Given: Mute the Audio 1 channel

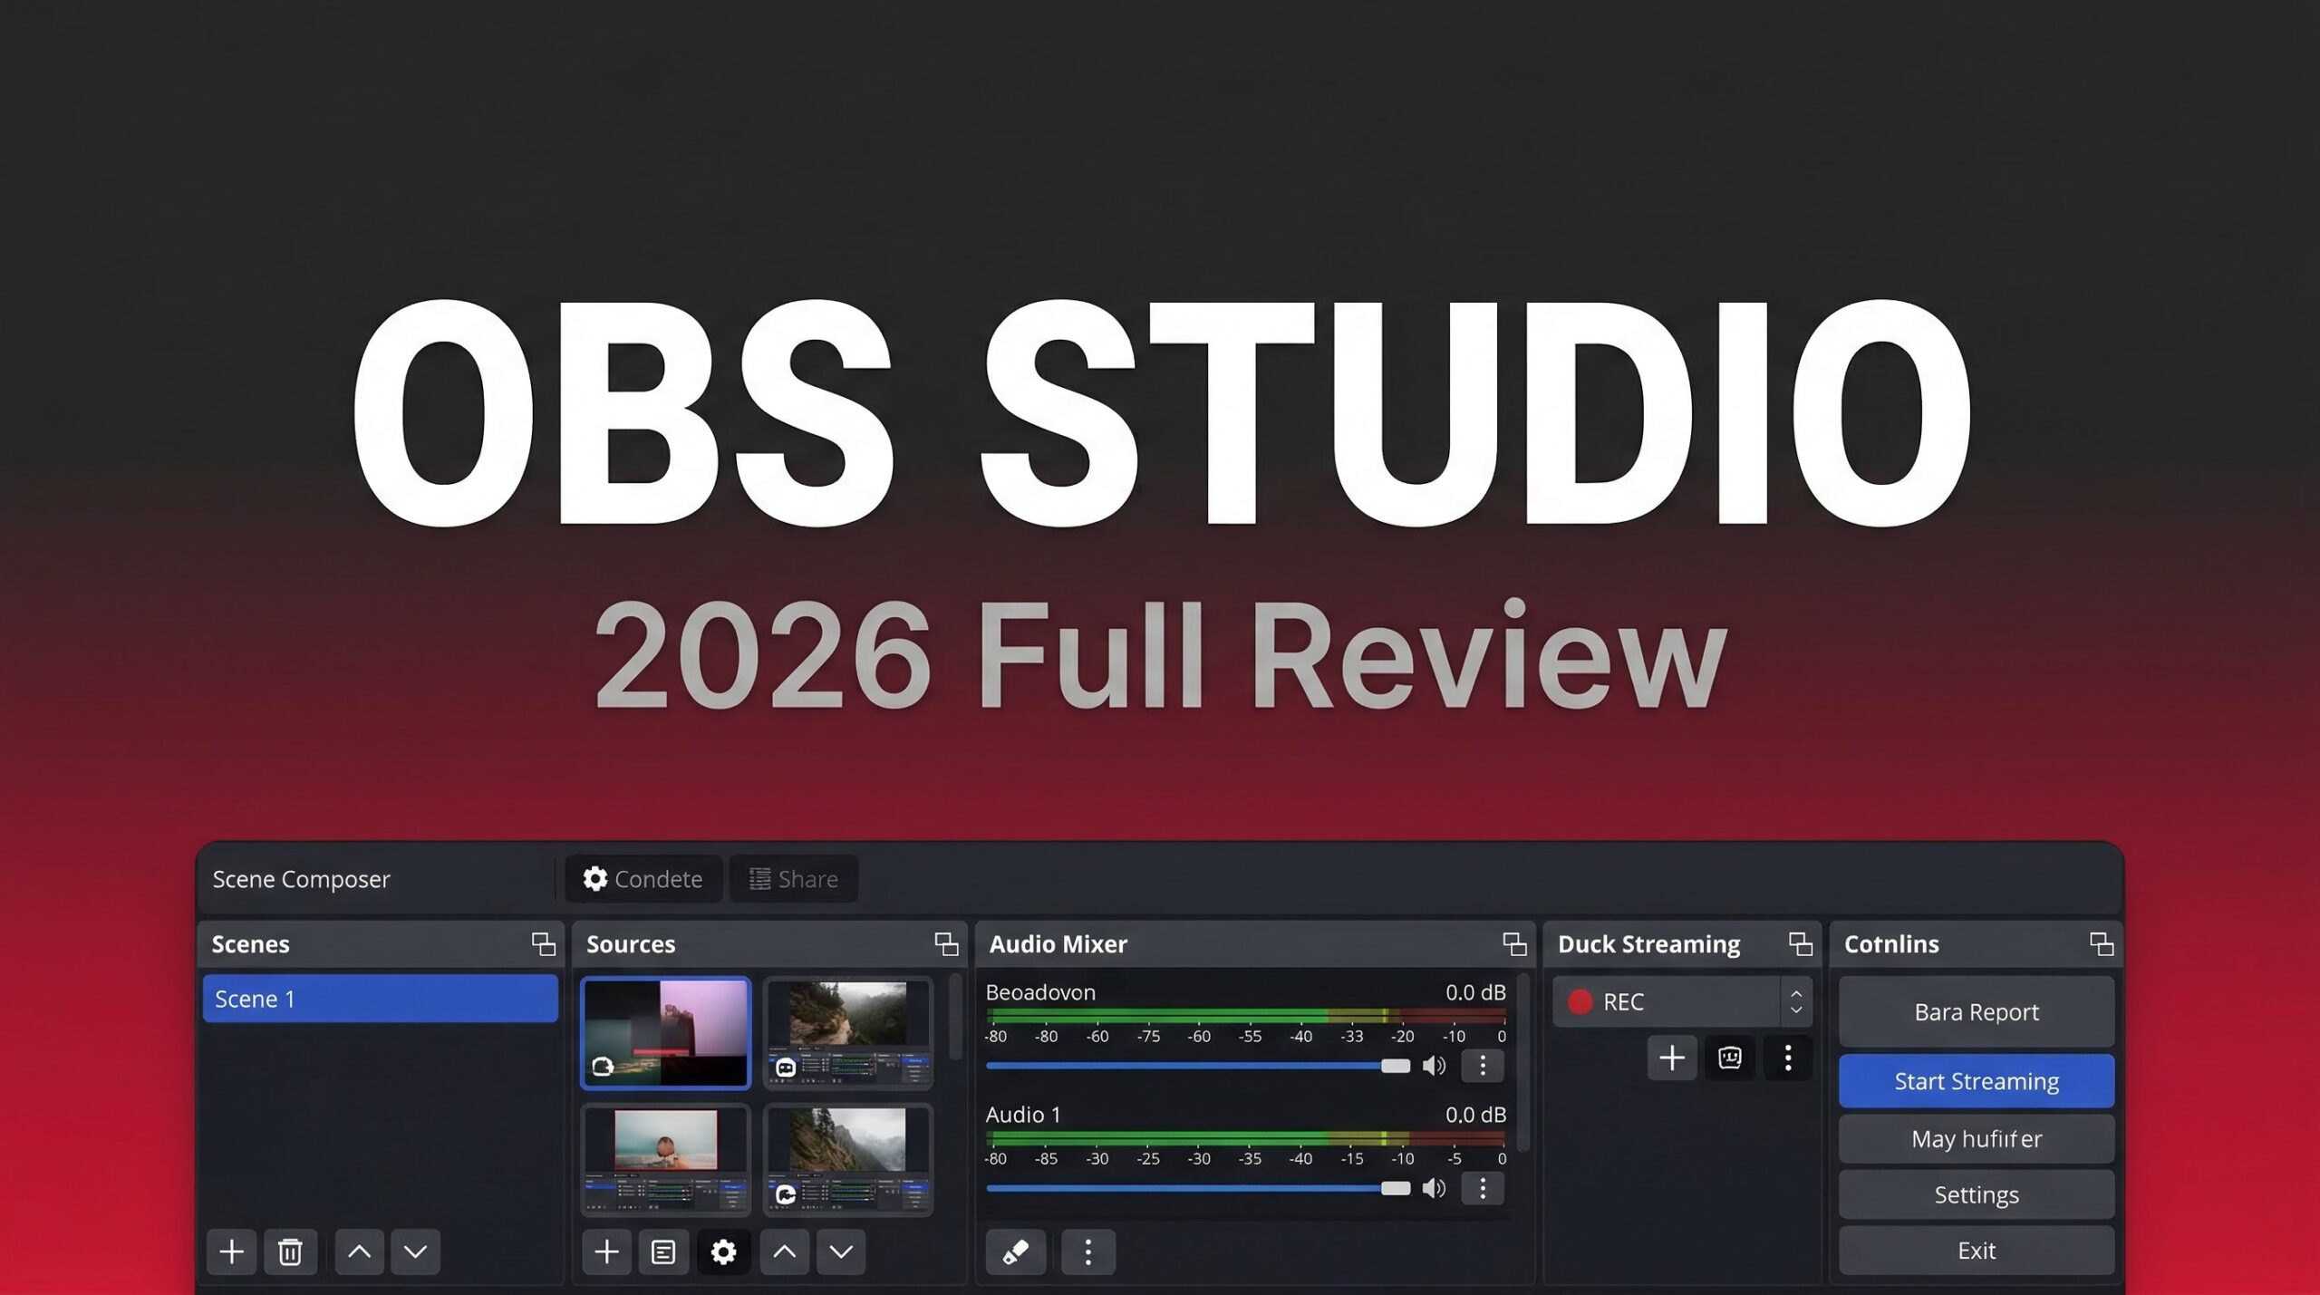Looking at the screenshot, I should point(1434,1188).
